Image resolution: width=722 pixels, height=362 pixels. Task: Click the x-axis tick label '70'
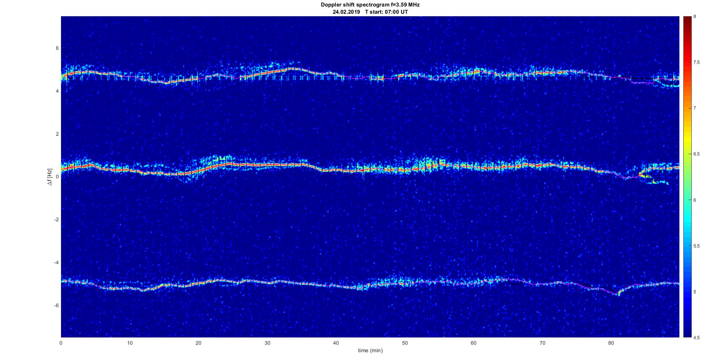542,343
